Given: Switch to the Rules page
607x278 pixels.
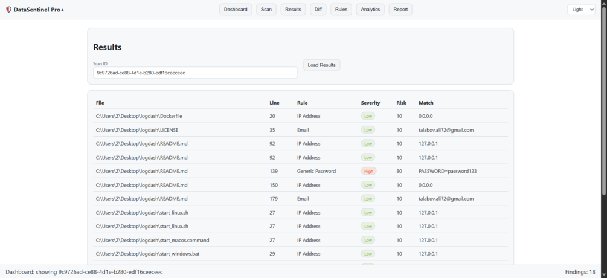Looking at the screenshot, I should click(x=341, y=10).
